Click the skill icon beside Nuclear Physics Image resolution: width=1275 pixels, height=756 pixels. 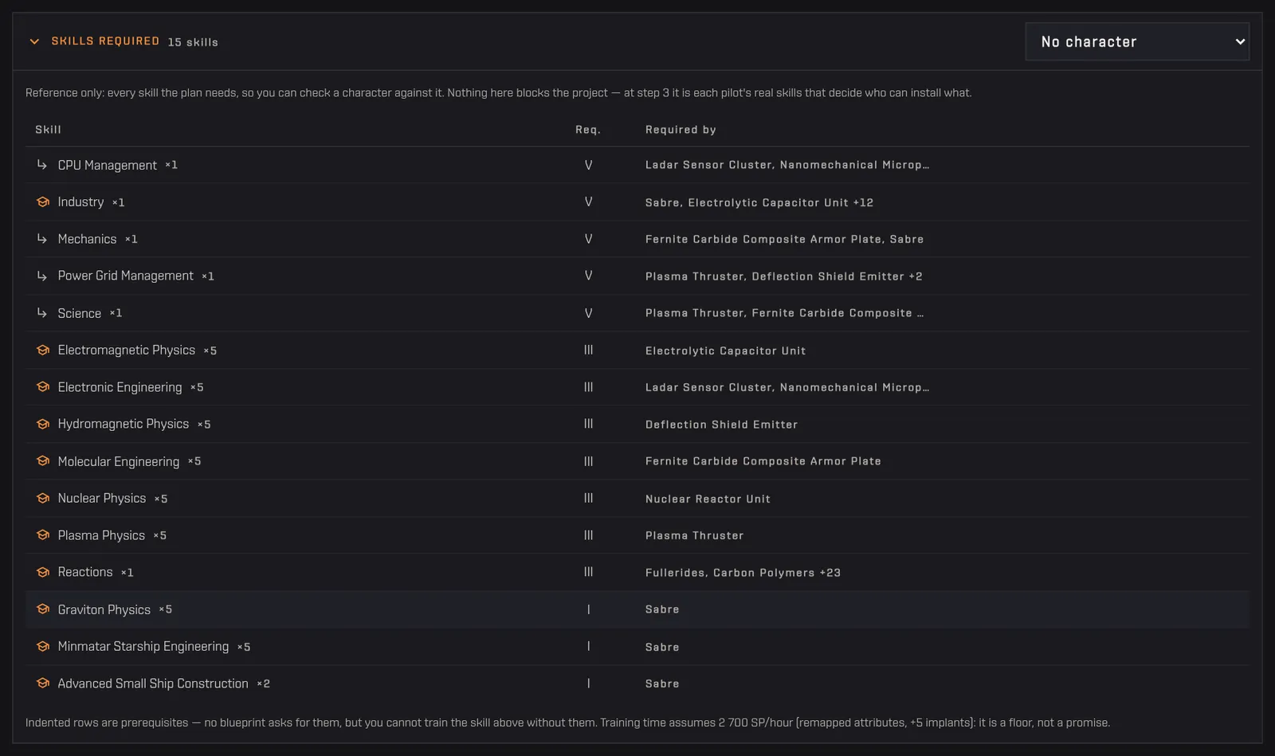click(43, 498)
